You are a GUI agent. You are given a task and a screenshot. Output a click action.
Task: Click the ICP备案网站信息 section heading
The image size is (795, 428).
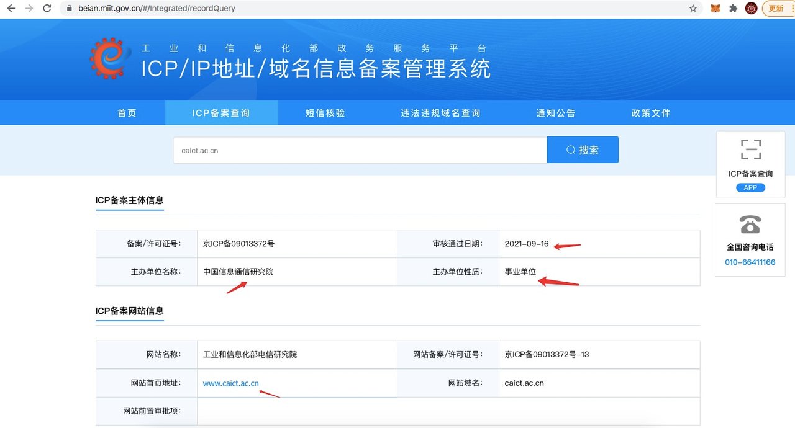[x=130, y=311]
